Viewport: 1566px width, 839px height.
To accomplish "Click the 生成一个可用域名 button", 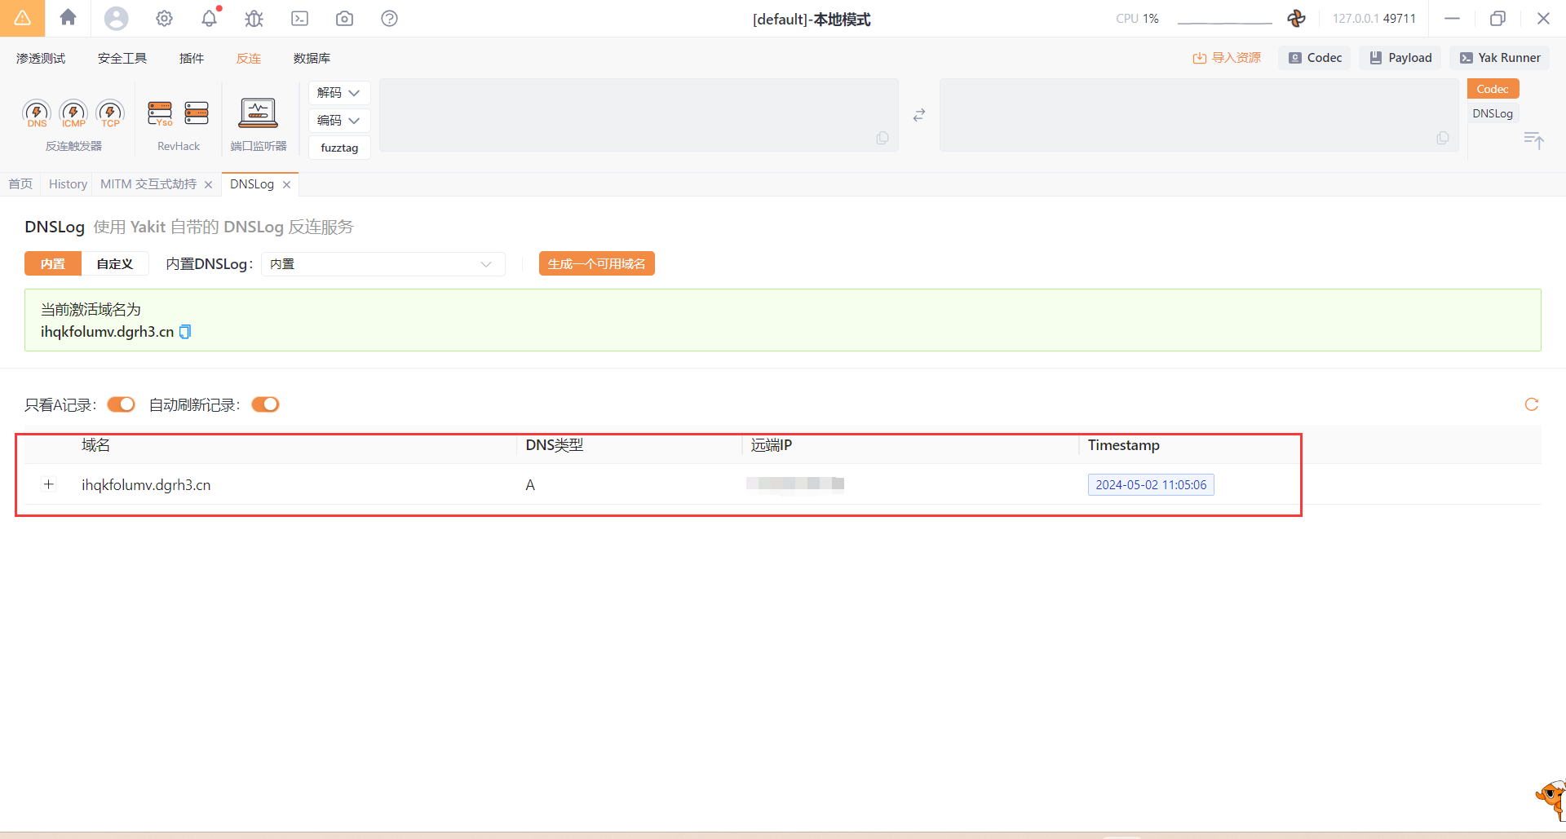I will pos(596,264).
